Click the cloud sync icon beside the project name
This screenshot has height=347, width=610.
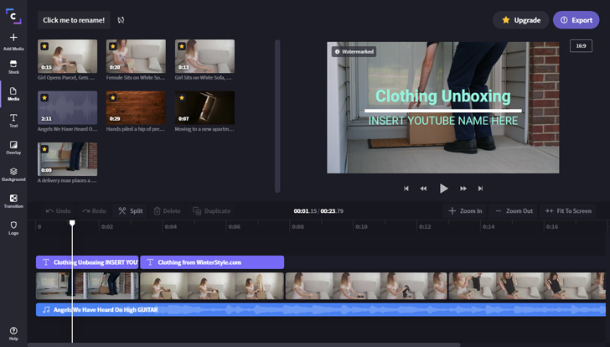click(x=121, y=20)
